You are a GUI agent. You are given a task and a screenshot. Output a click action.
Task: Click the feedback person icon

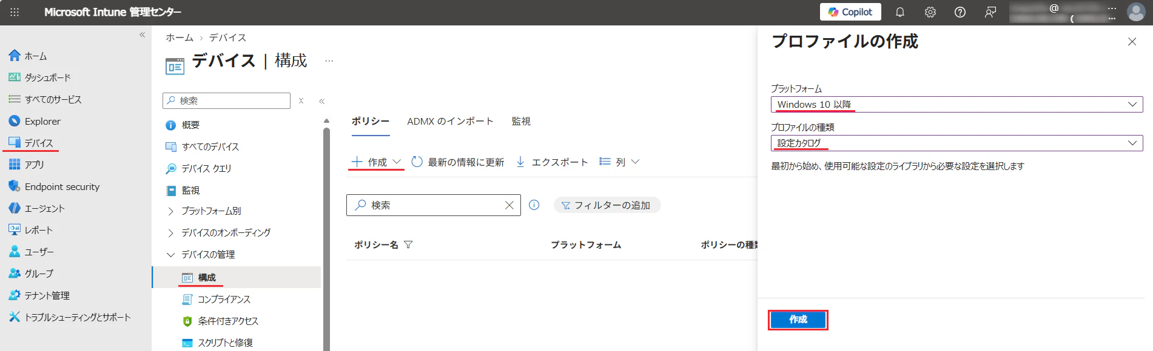click(990, 12)
